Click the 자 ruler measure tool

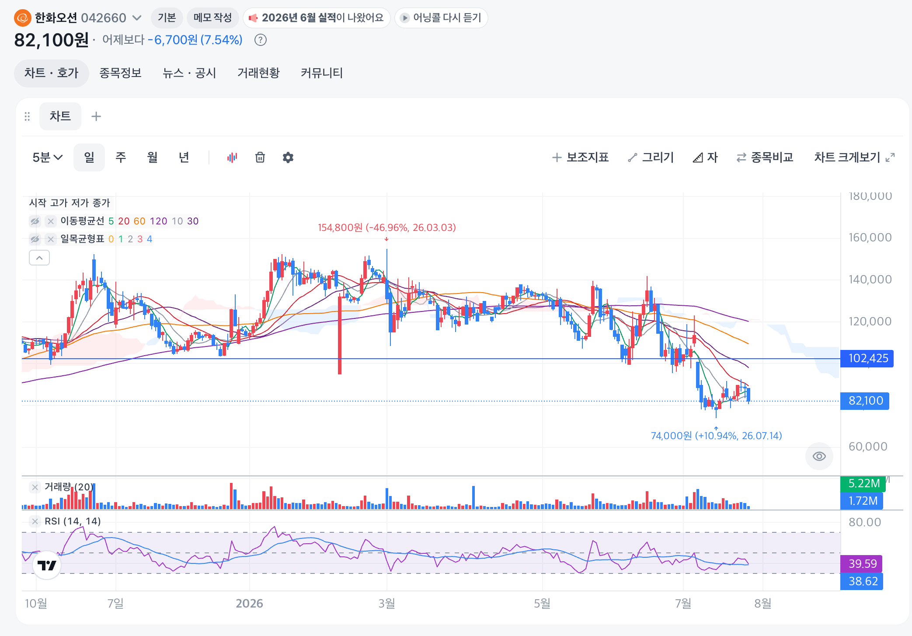(x=705, y=157)
